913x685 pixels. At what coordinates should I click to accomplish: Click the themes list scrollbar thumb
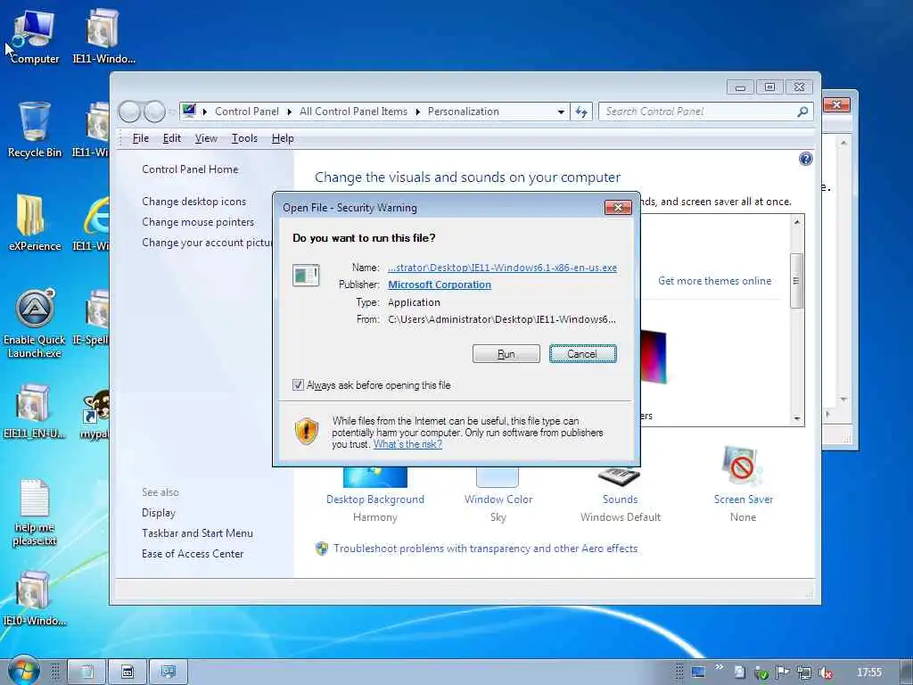click(x=796, y=281)
